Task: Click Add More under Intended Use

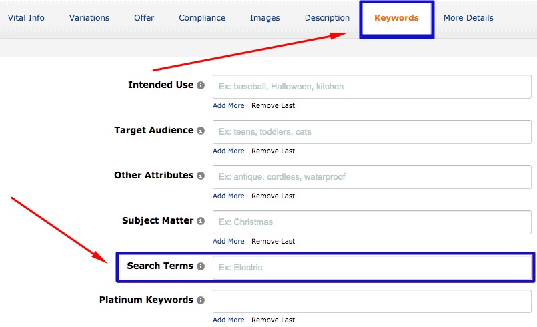Action: [229, 105]
